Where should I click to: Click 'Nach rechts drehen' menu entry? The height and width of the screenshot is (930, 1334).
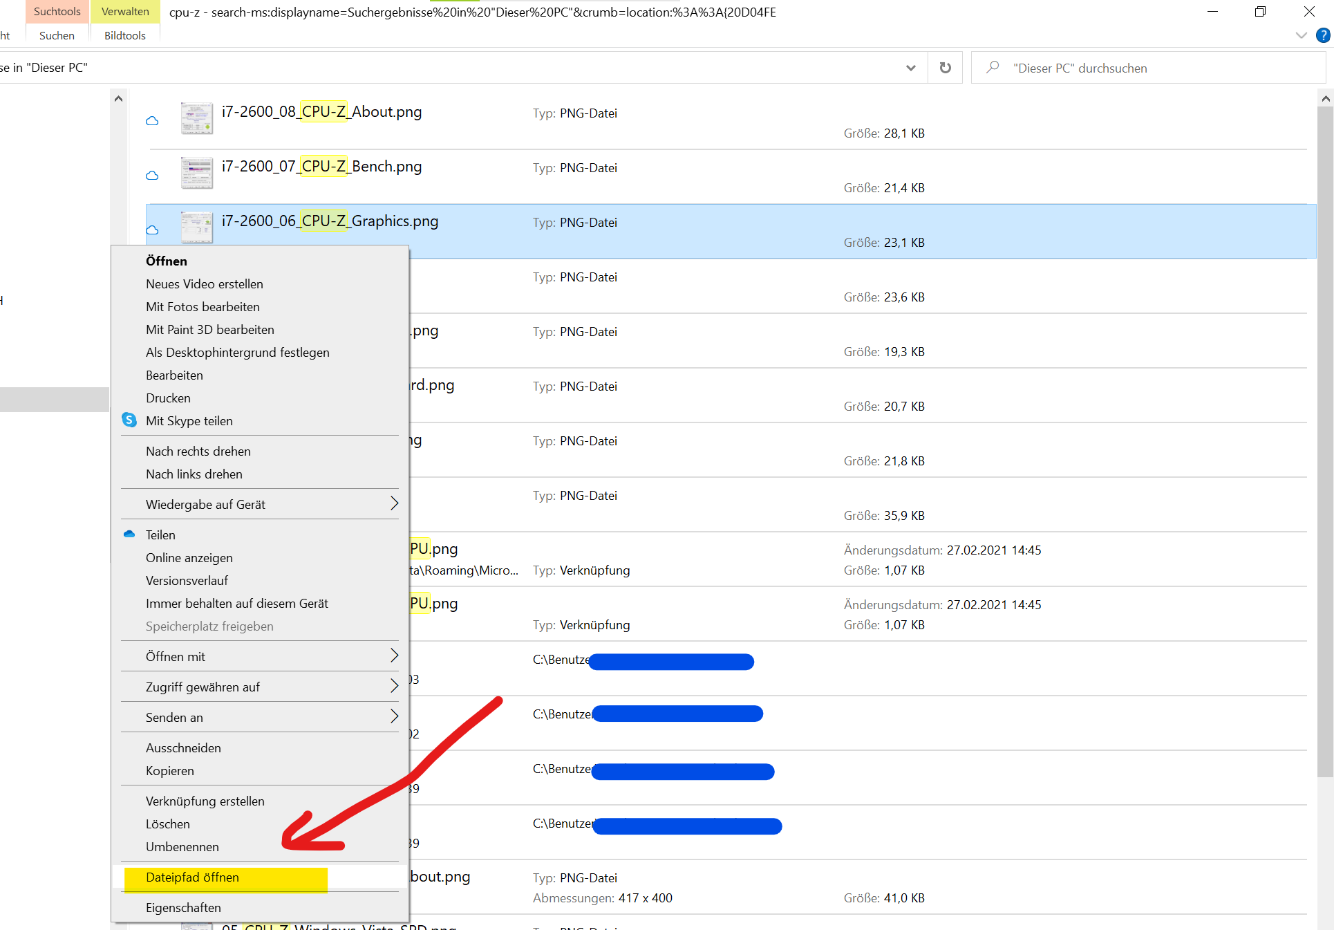pos(198,452)
